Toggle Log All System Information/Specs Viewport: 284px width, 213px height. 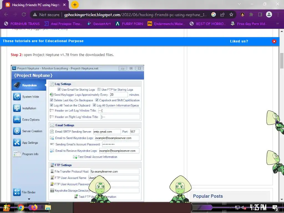[x=94, y=105]
